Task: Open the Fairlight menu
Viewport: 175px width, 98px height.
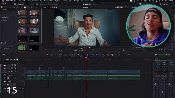Action: pyautogui.click(x=77, y=1)
